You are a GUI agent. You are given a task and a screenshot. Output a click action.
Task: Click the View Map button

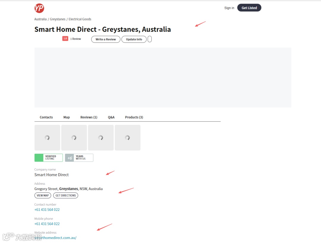pos(43,195)
